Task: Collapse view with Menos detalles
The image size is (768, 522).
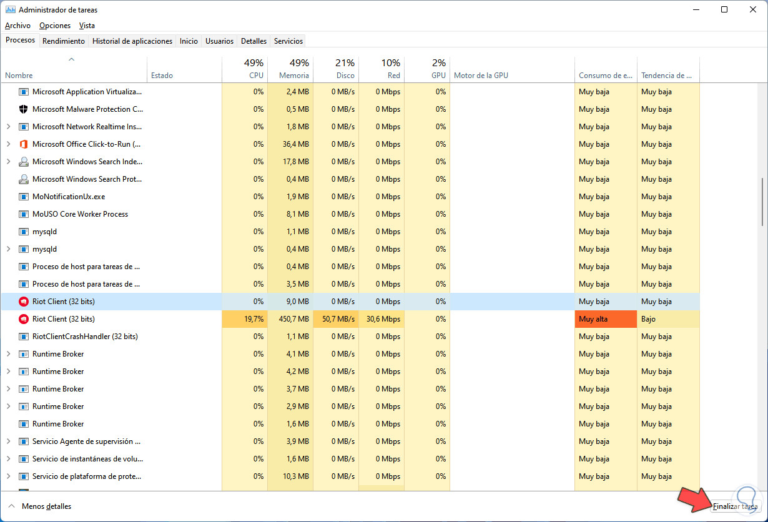Action: click(40, 506)
